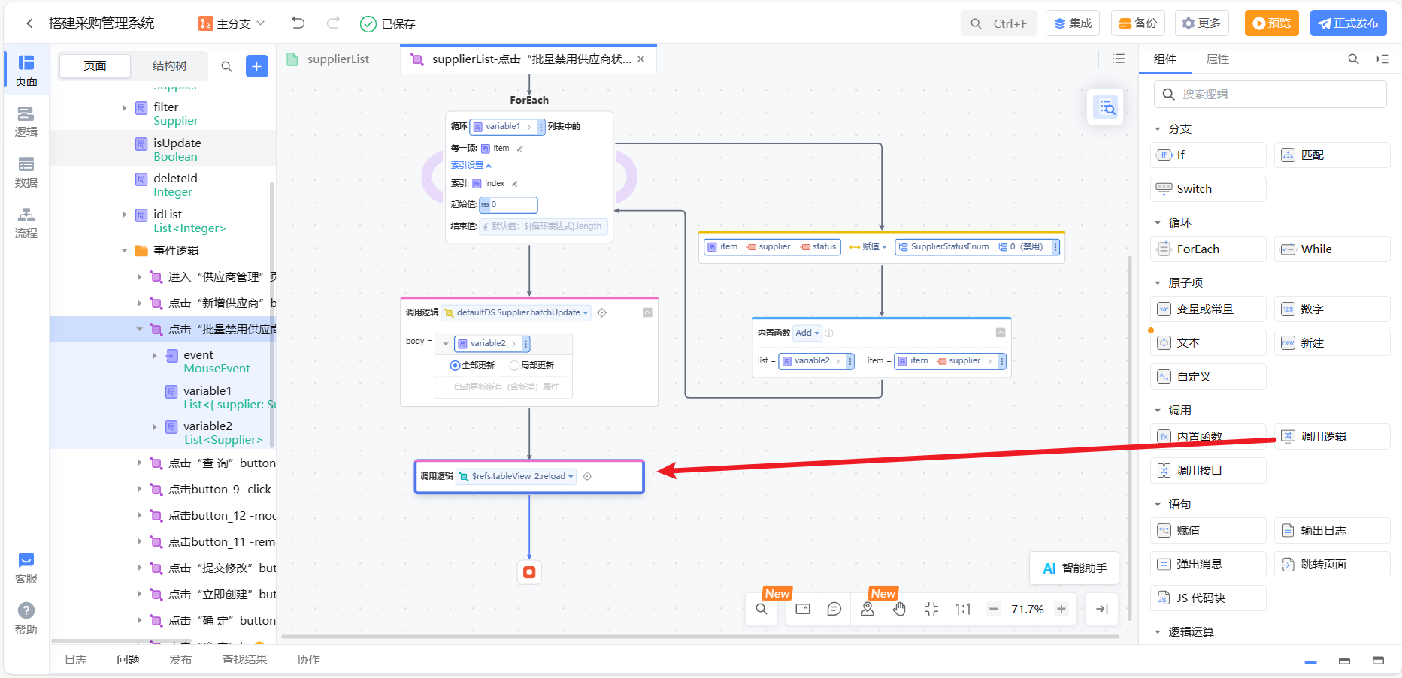
Task: Open the 更多 more menu
Action: click(1202, 23)
